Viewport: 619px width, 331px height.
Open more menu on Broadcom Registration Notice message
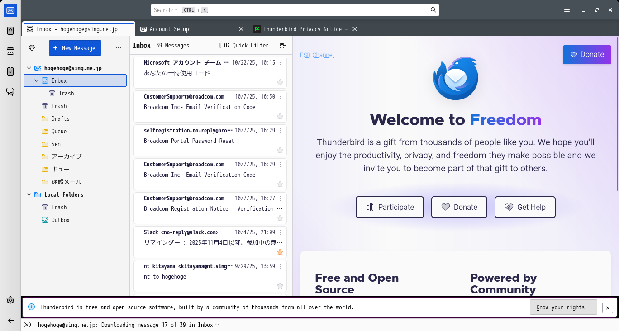[280, 199]
